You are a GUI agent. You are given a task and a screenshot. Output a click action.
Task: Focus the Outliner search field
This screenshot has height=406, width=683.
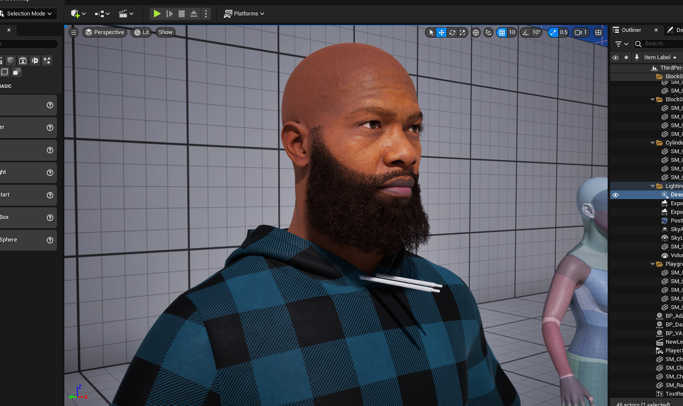point(658,44)
